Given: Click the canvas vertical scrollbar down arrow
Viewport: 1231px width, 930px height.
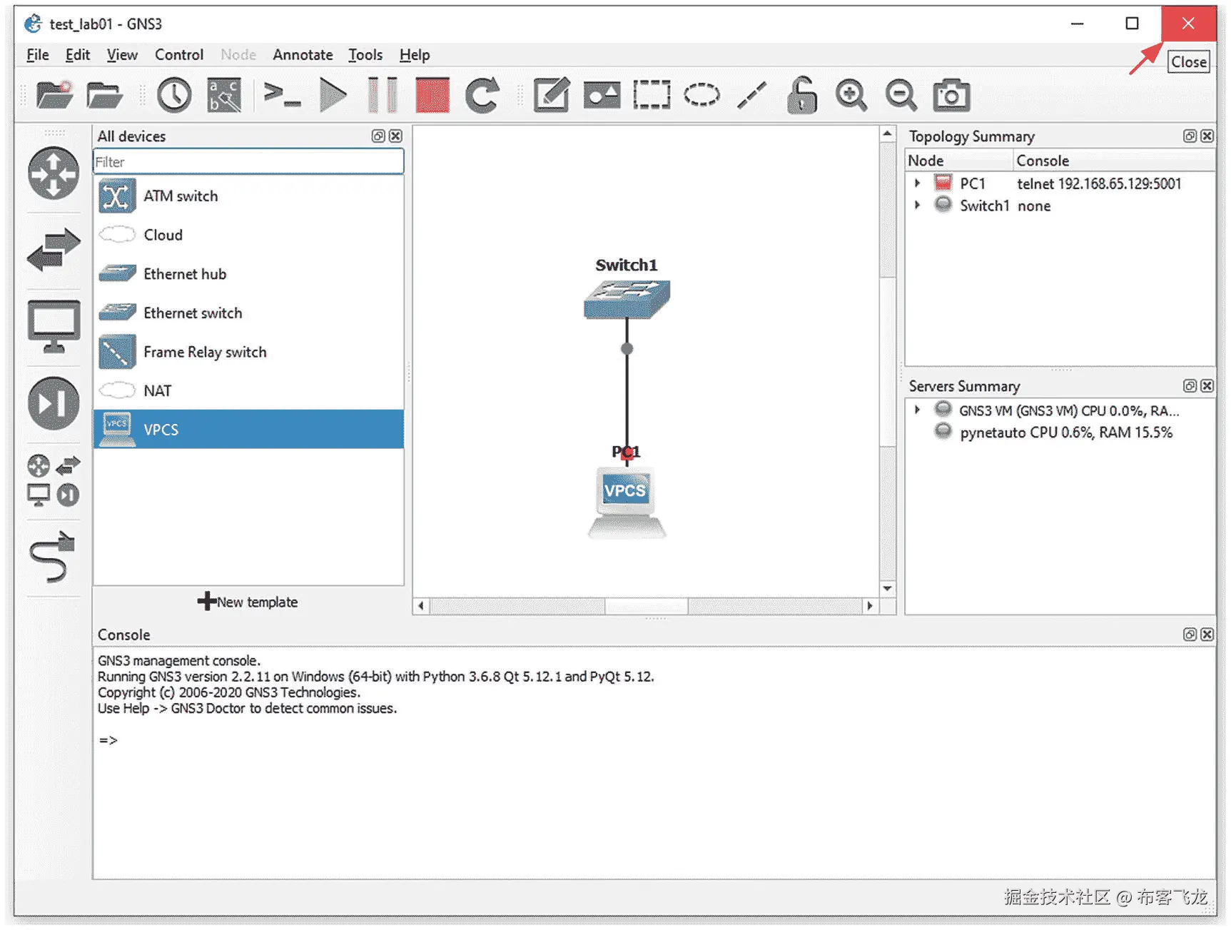Looking at the screenshot, I should tap(887, 589).
